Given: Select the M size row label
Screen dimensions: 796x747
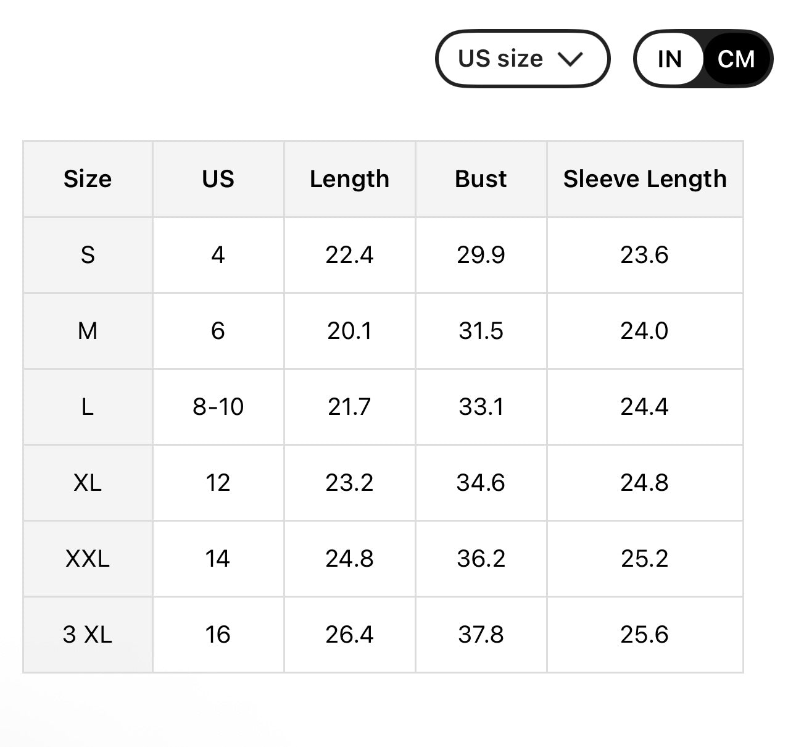Looking at the screenshot, I should tap(88, 331).
